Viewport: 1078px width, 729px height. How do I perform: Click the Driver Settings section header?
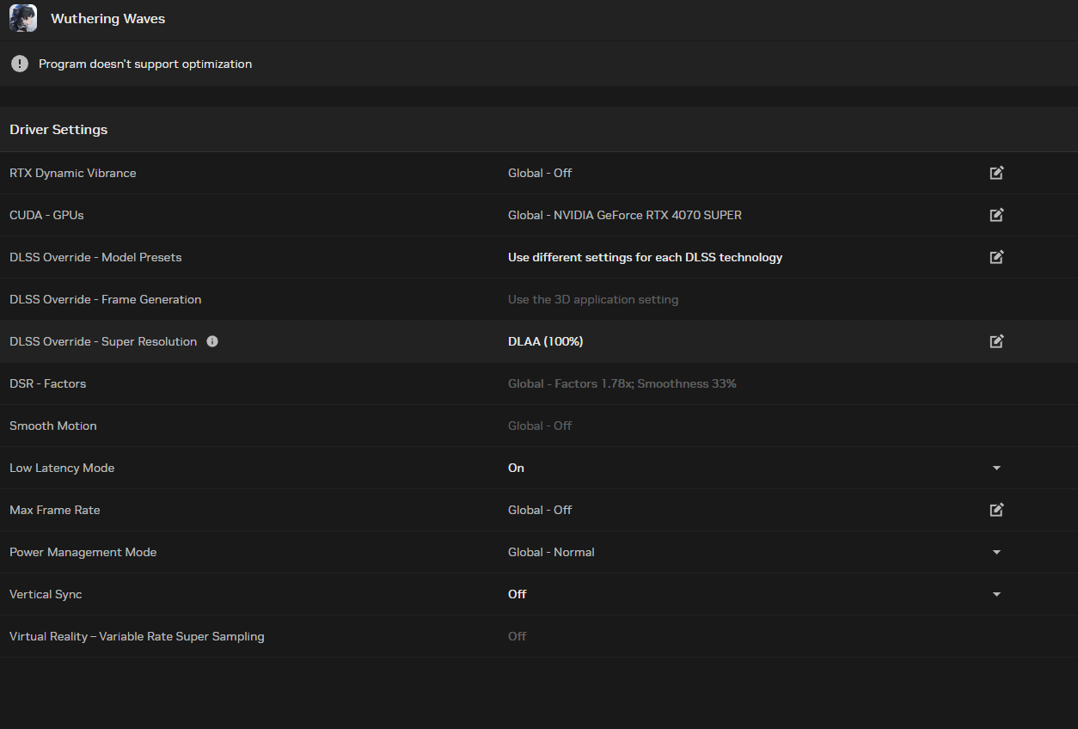[x=58, y=130]
